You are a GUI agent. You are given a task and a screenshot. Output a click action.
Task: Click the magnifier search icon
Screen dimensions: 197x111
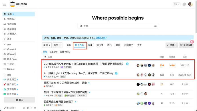(81, 26)
